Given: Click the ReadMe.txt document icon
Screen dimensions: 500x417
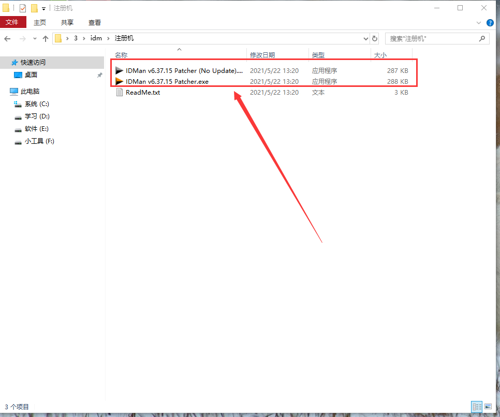Looking at the screenshot, I should coord(119,92).
